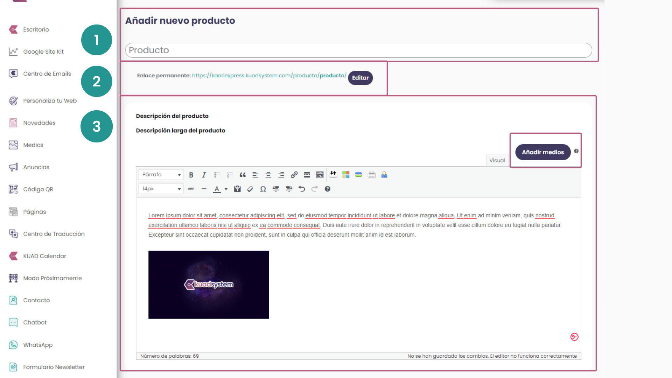The width and height of the screenshot is (672, 378).
Task: Open Novedades in the sidebar
Action: pyautogui.click(x=39, y=123)
